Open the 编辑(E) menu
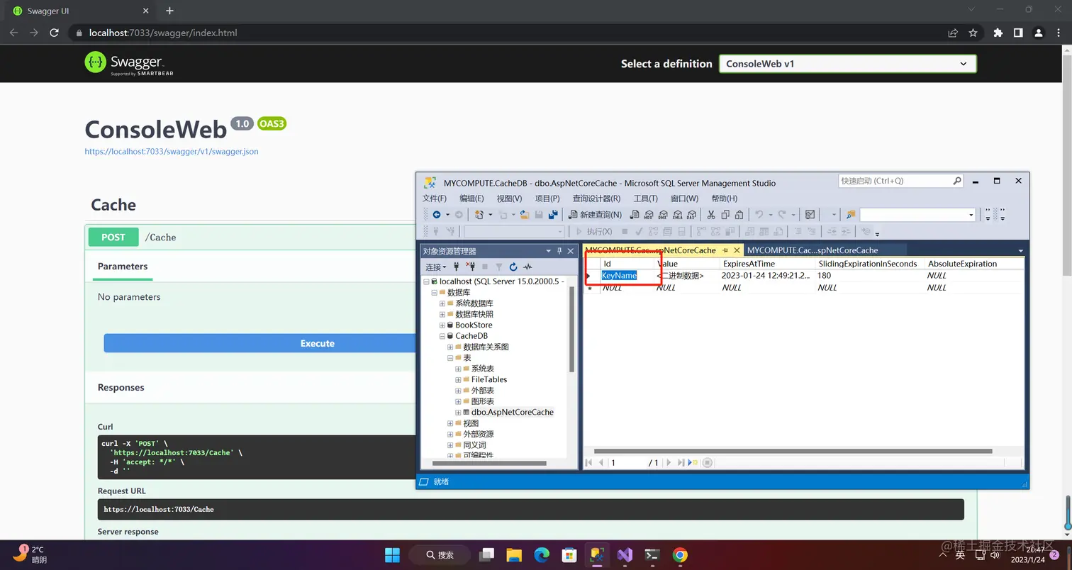 [x=471, y=199]
